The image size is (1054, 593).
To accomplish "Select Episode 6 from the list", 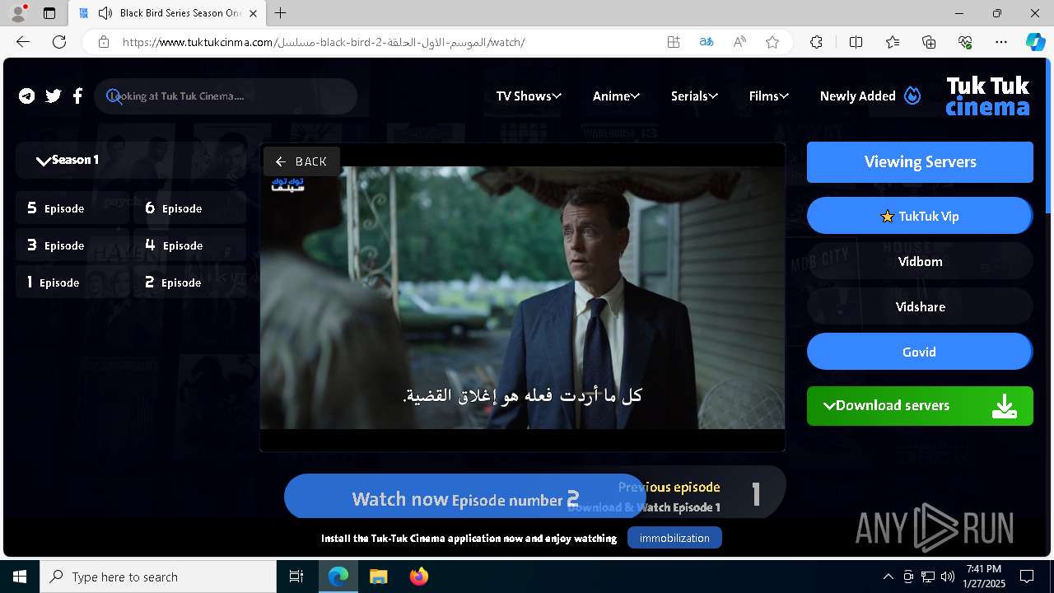I will (190, 208).
